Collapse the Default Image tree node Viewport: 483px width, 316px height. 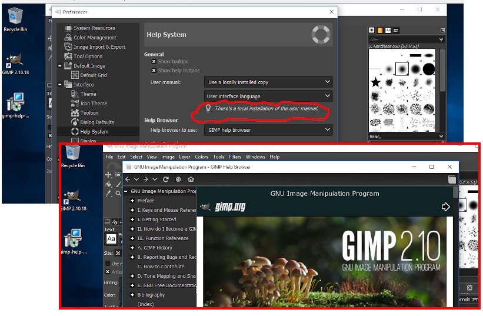(60, 65)
